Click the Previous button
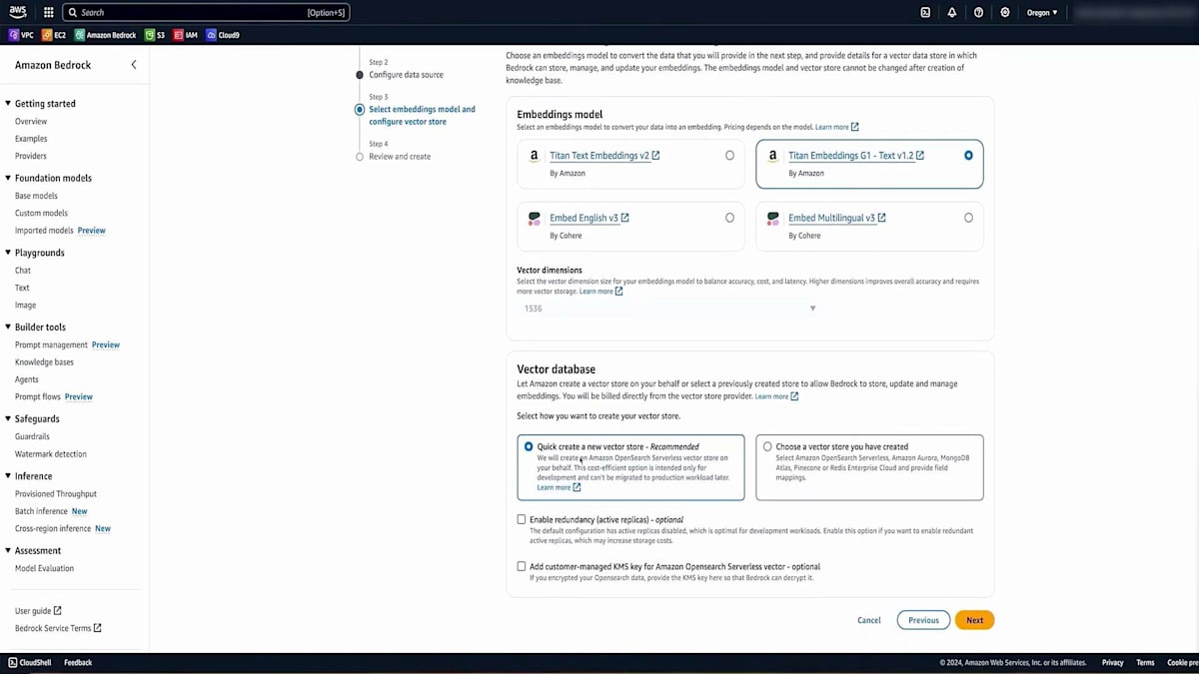This screenshot has height=674, width=1199. click(x=923, y=620)
